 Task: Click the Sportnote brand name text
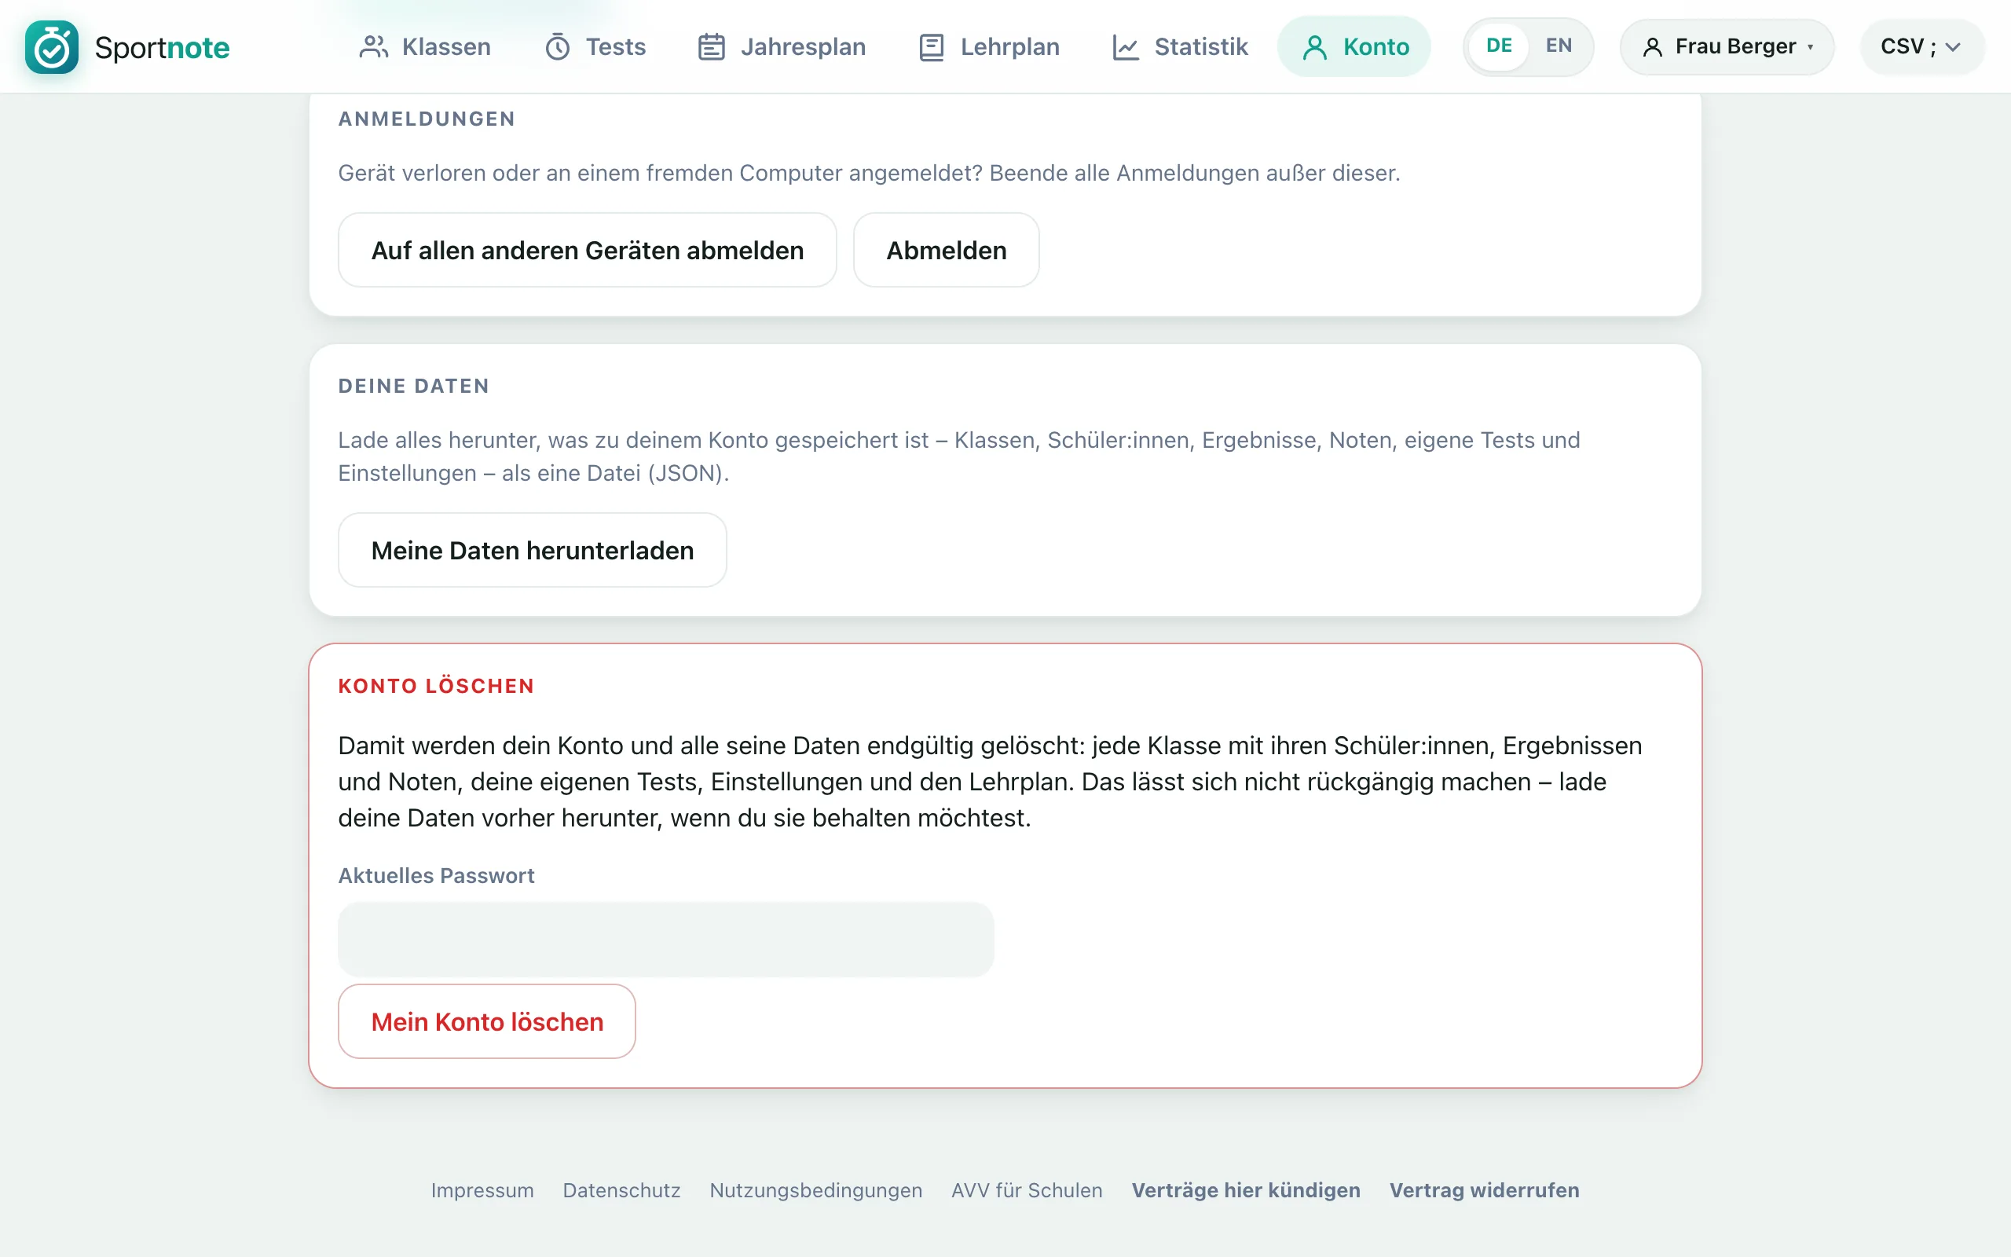click(162, 47)
